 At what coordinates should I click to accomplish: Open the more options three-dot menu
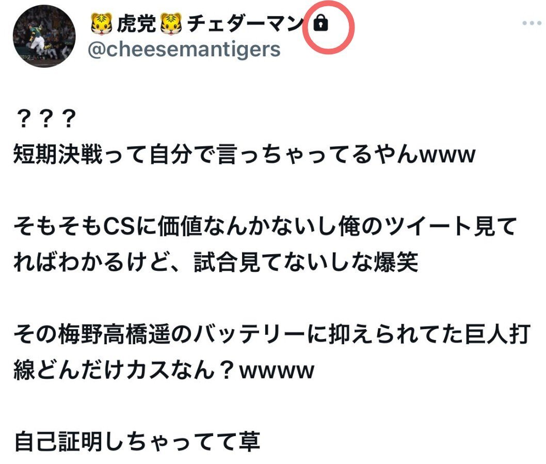click(532, 23)
